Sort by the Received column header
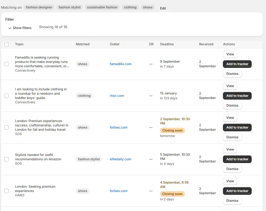The height and width of the screenshot is (211, 266). point(206,44)
